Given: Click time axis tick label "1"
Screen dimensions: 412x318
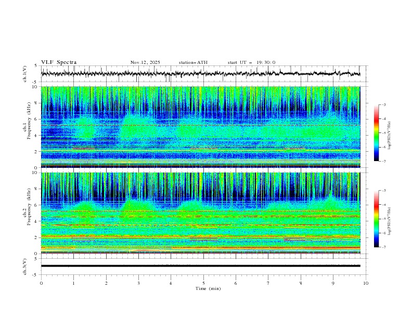Looking at the screenshot, I should (73, 283).
